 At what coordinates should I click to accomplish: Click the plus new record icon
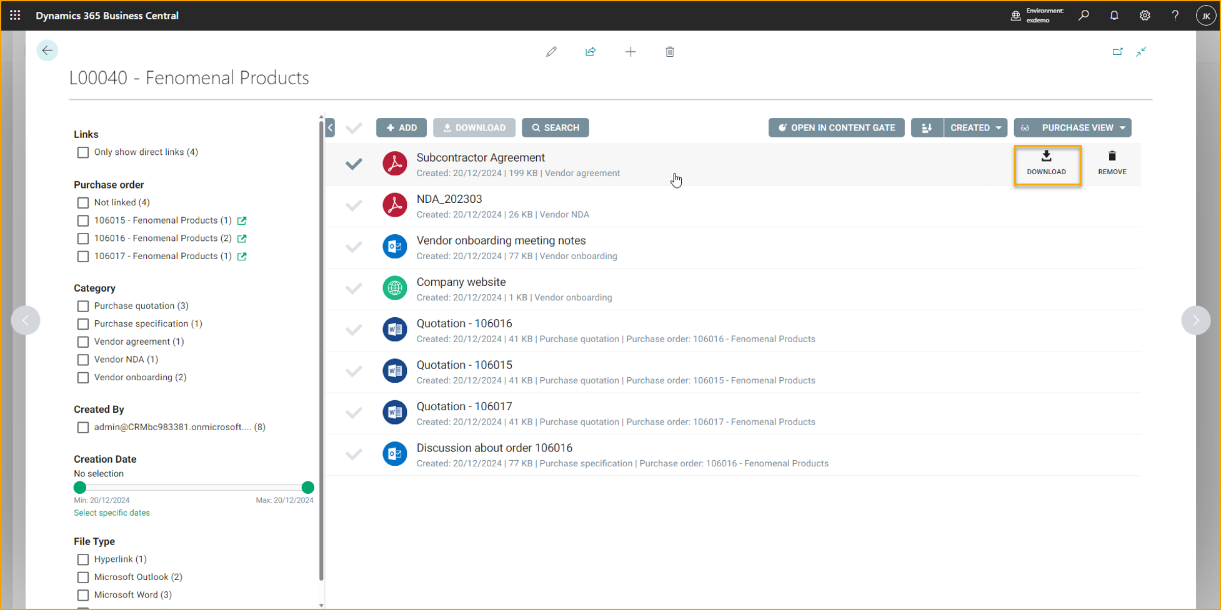[630, 52]
